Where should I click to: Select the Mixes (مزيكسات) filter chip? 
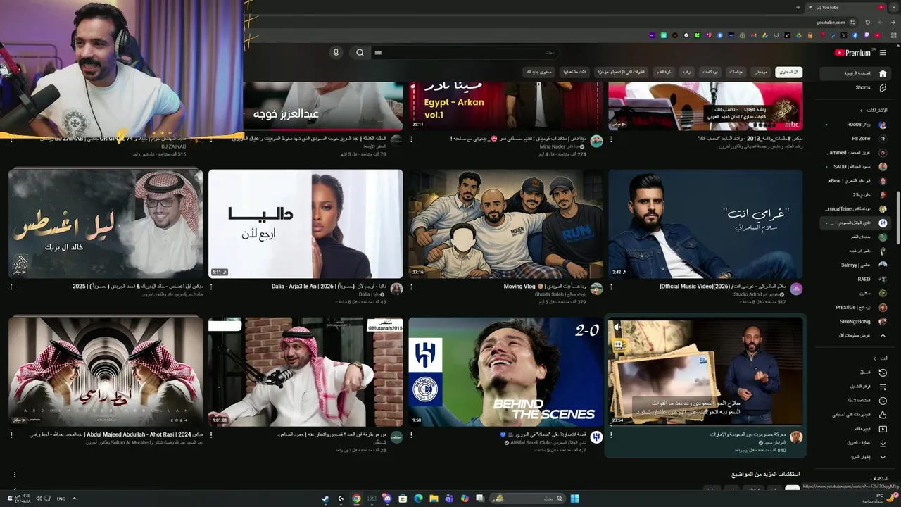(736, 72)
